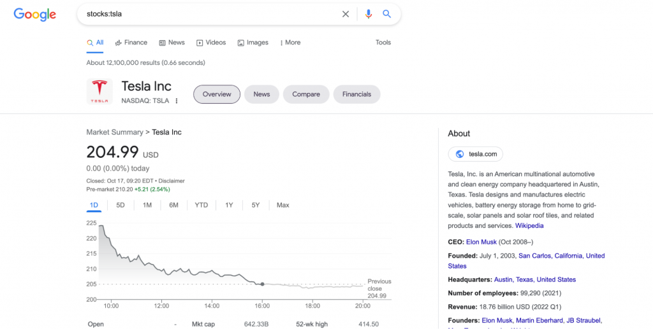Select the 1Y chart range
This screenshot has width=653, height=329.
(229, 205)
